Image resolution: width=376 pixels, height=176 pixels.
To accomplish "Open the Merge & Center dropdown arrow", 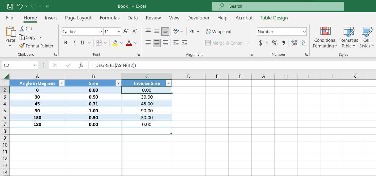I will point(248,43).
